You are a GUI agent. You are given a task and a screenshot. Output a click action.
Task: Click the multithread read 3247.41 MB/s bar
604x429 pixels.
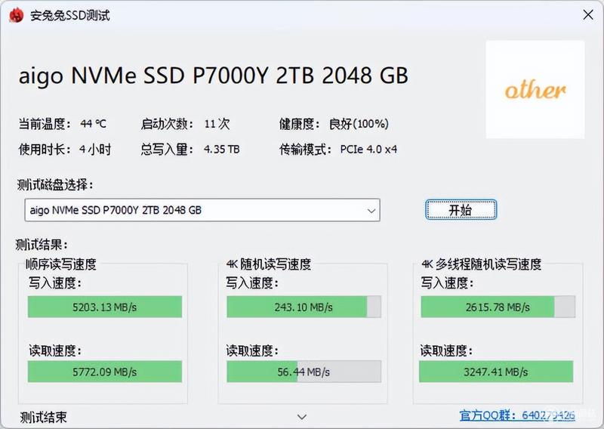coord(496,372)
